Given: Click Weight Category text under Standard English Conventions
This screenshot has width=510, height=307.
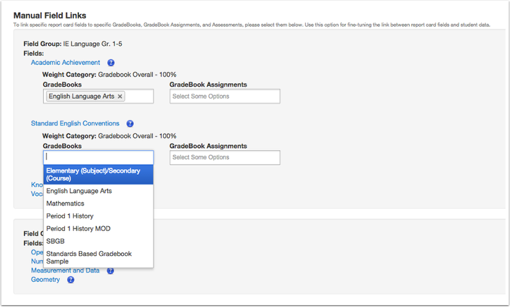Looking at the screenshot, I should [x=109, y=136].
